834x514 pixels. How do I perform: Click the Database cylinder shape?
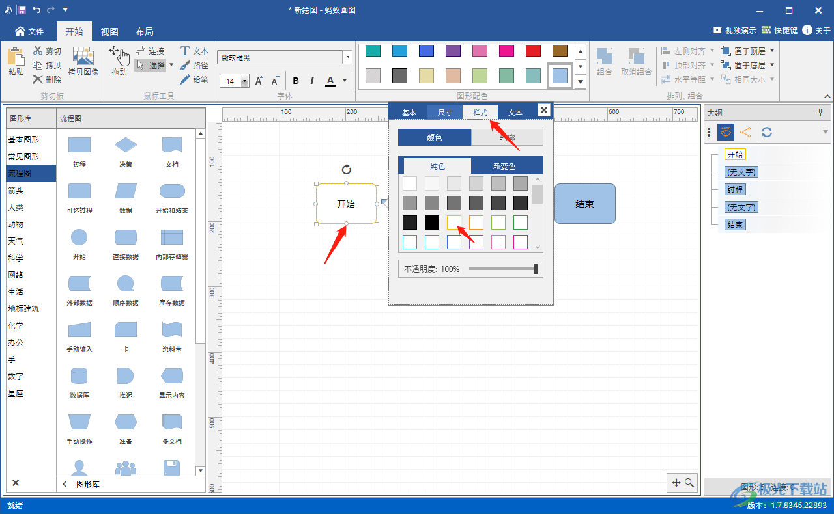point(79,375)
